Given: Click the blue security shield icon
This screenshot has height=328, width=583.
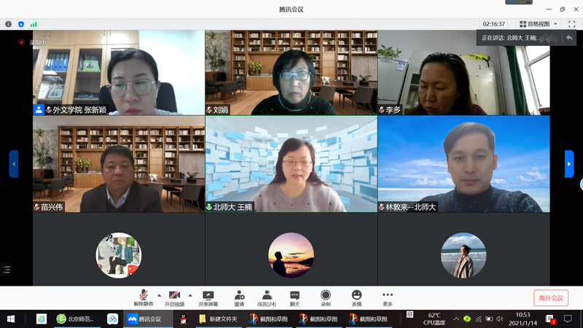Looking at the screenshot, I should pyautogui.click(x=21, y=24).
